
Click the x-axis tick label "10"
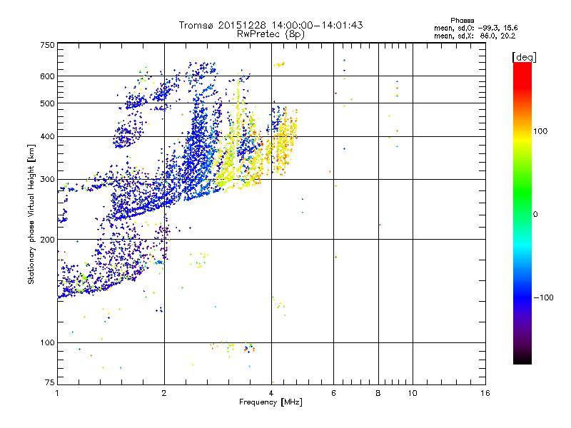[x=413, y=393]
